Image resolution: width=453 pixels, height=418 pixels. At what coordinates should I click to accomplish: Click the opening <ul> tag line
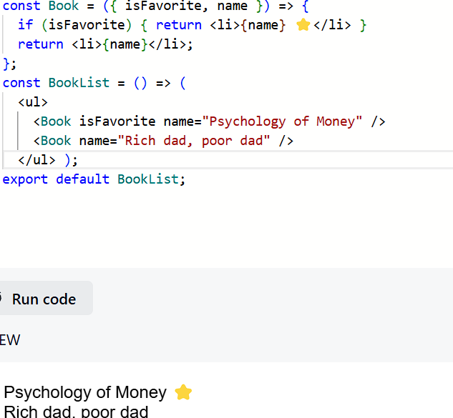[33, 102]
